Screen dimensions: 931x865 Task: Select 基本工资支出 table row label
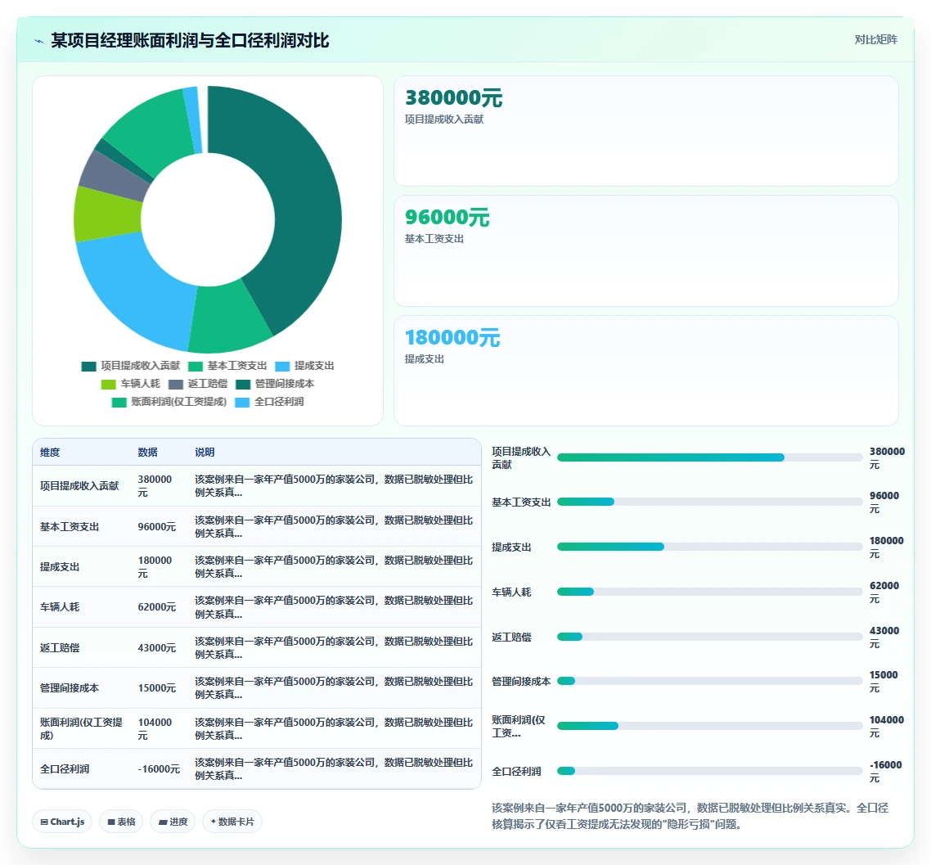pos(70,527)
